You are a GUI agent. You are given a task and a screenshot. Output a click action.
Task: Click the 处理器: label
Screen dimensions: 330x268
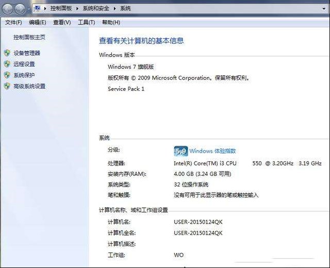[x=117, y=163]
